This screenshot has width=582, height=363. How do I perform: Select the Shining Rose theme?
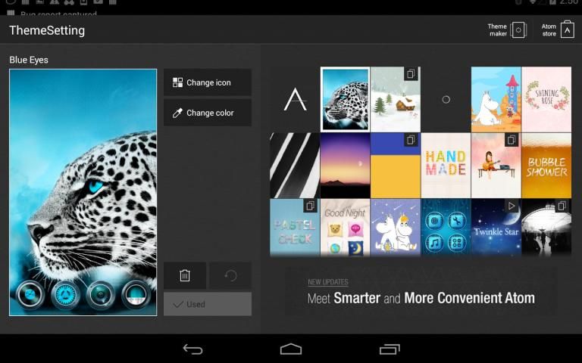click(x=546, y=99)
